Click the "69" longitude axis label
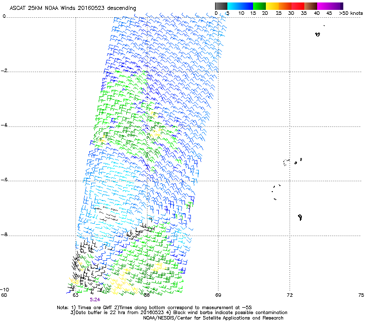This screenshot has width=365, height=321. (218, 295)
